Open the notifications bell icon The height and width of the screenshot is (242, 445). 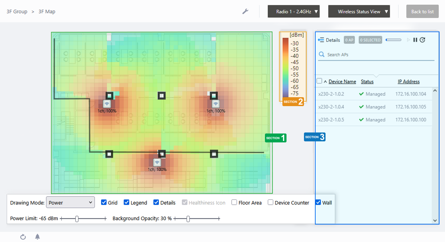coord(38,237)
